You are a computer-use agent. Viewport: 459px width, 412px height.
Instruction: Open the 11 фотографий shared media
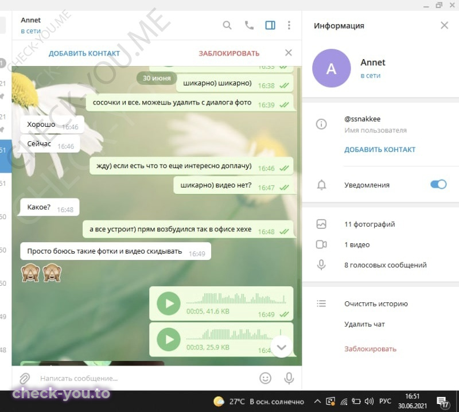click(369, 224)
